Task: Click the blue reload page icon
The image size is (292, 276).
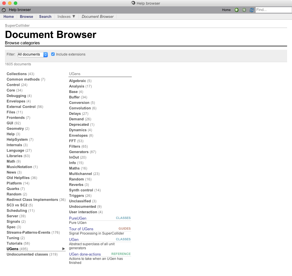Action: (252, 10)
